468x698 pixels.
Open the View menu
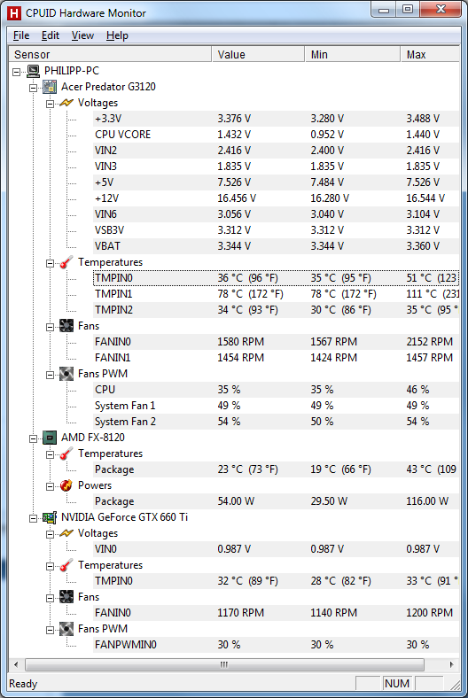pyautogui.click(x=82, y=35)
